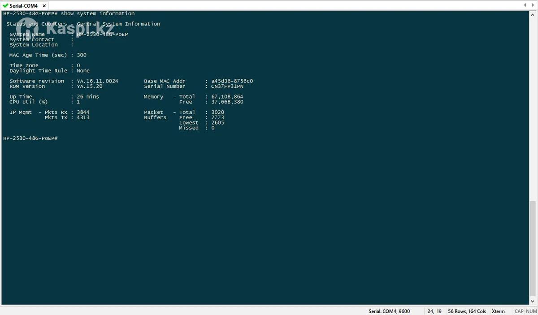Click the total memory value '67,108,864'

227,97
